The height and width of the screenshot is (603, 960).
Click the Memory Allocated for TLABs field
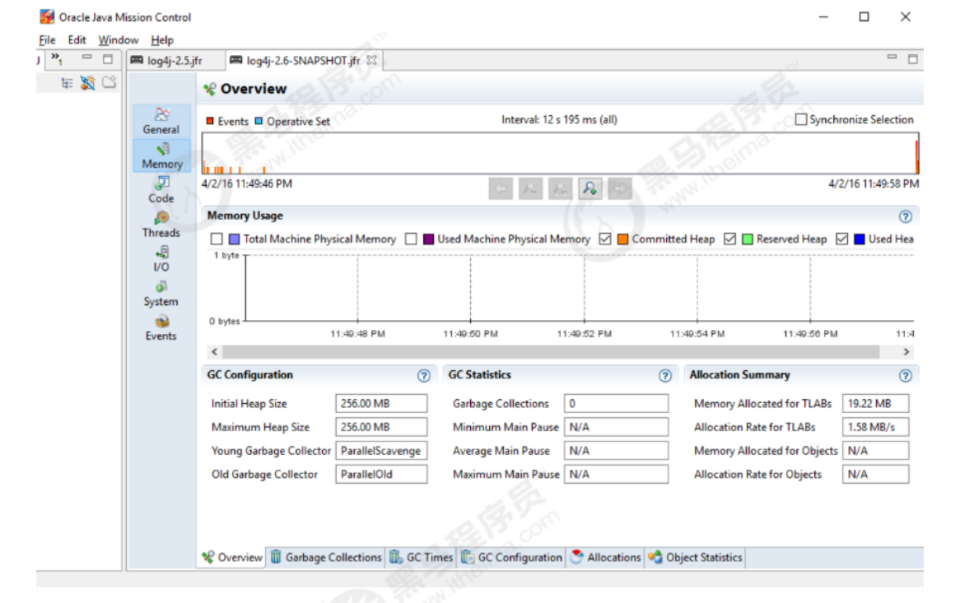click(x=875, y=404)
